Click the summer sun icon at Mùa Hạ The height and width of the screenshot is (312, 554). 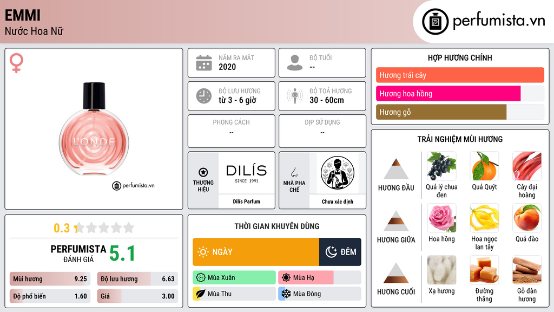click(x=286, y=278)
